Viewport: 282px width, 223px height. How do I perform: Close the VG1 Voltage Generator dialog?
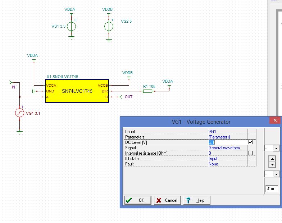coord(275,120)
